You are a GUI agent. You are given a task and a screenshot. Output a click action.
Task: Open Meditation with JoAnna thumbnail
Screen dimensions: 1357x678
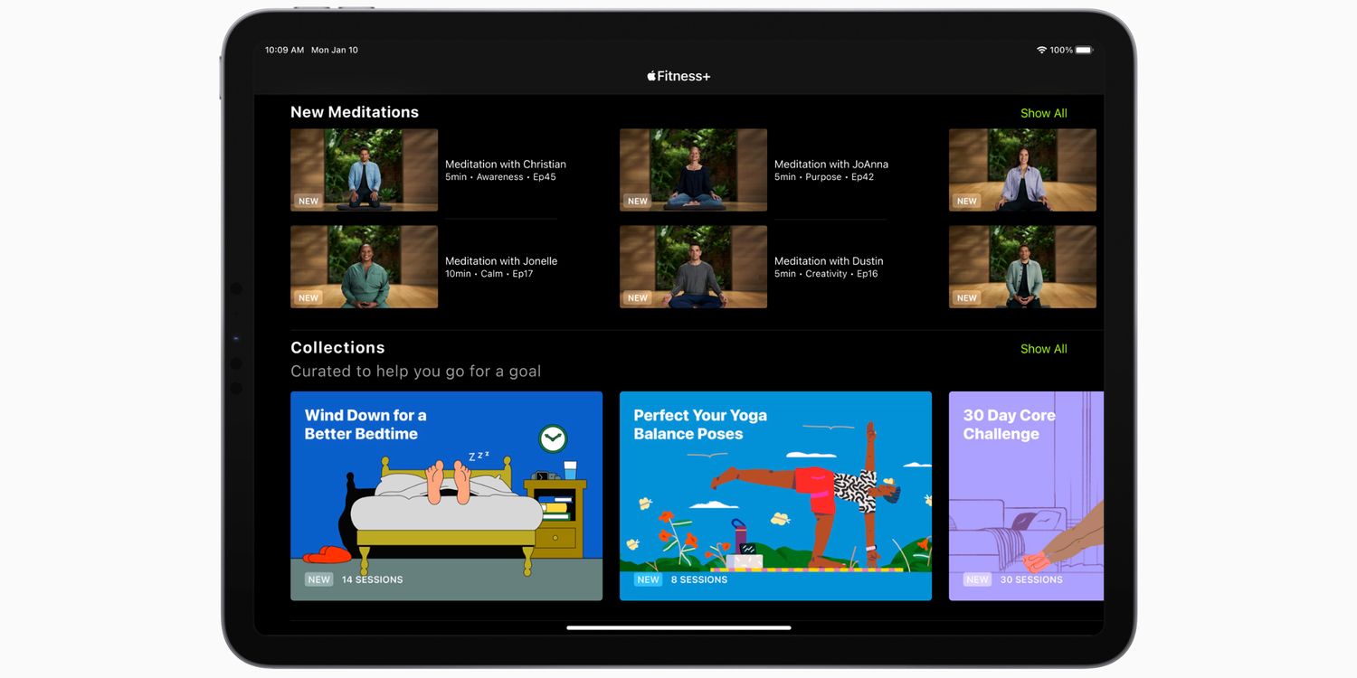point(693,170)
